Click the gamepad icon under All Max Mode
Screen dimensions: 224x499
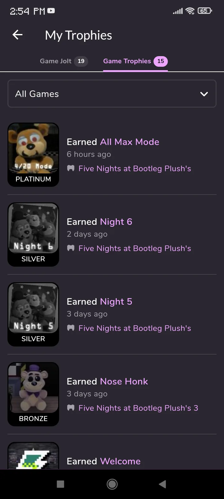pyautogui.click(x=71, y=168)
